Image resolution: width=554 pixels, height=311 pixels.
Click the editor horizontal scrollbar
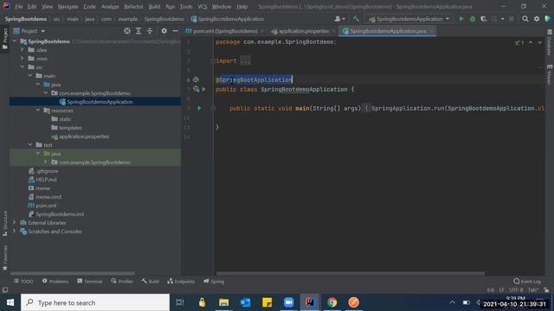coord(350,273)
